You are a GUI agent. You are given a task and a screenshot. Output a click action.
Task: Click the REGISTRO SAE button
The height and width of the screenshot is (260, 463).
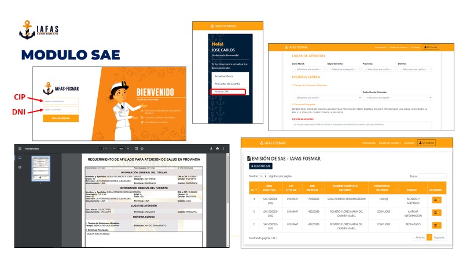(x=260, y=166)
